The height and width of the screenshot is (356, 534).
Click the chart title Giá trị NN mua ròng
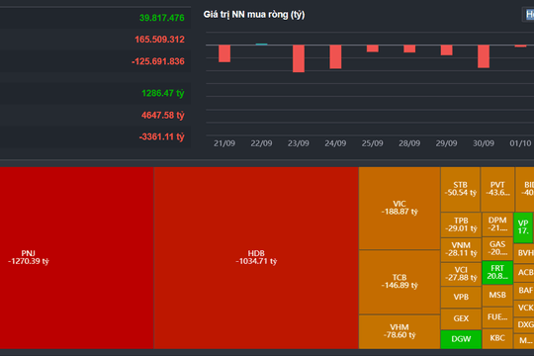(x=254, y=15)
